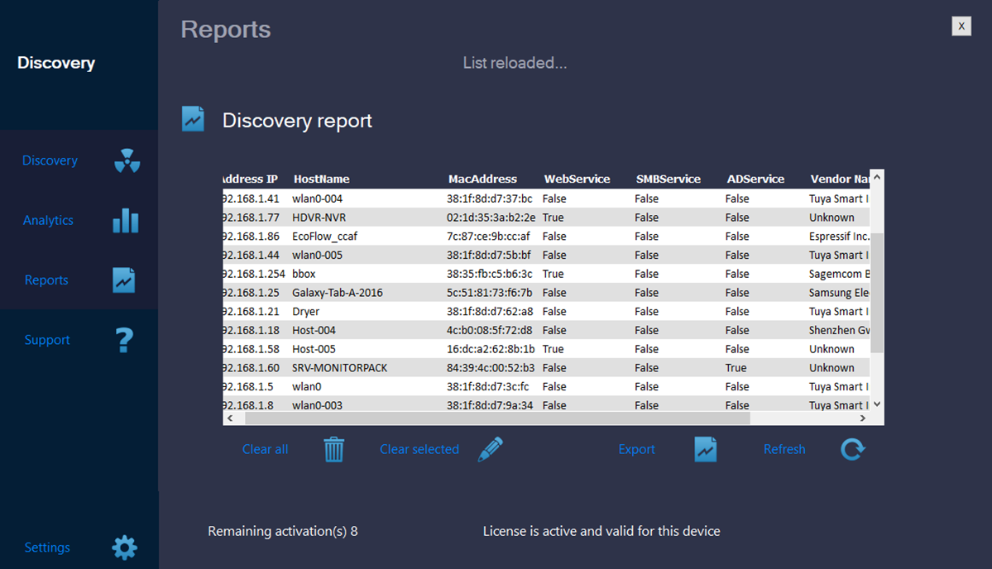Click the horizontal scroll right arrow
This screenshot has width=992, height=569.
pos(863,418)
